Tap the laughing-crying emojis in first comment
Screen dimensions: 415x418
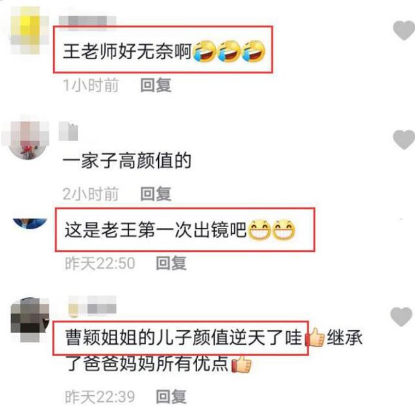[229, 51]
